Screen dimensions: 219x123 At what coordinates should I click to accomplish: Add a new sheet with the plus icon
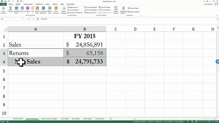click(x=111, y=119)
